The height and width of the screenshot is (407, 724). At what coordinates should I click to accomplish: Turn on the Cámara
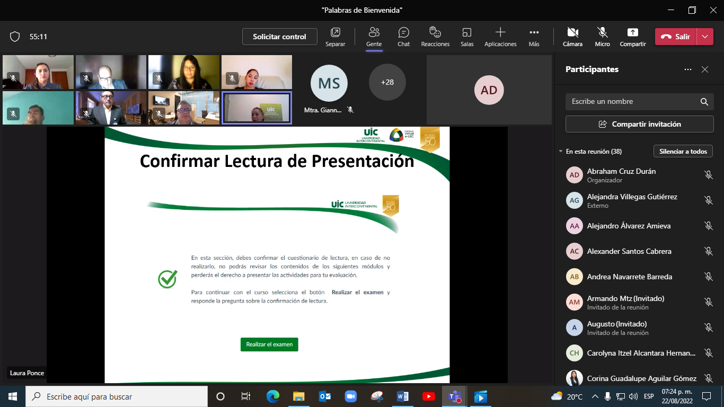[x=572, y=37]
